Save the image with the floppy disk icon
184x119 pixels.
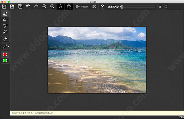click(x=12, y=7)
